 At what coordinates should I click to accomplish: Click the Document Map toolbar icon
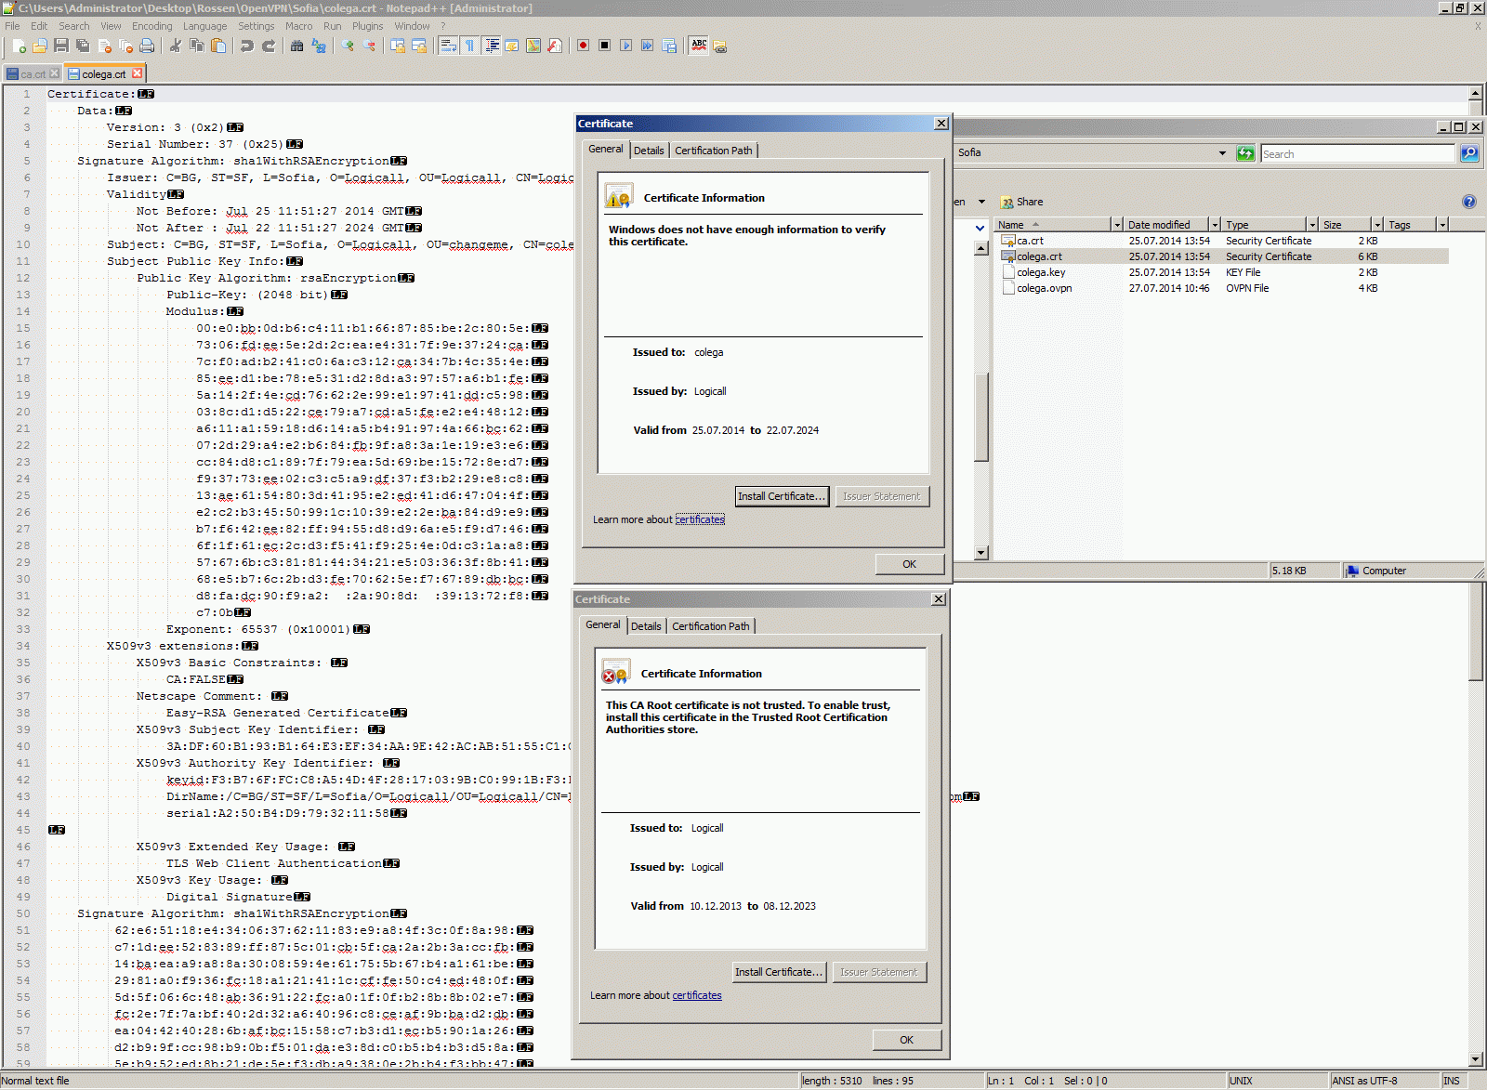tap(533, 46)
